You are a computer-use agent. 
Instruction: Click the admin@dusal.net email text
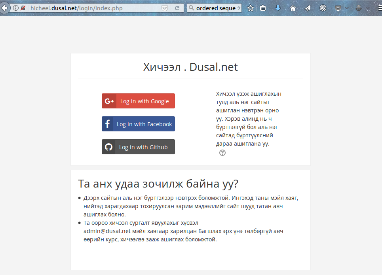[107, 231]
